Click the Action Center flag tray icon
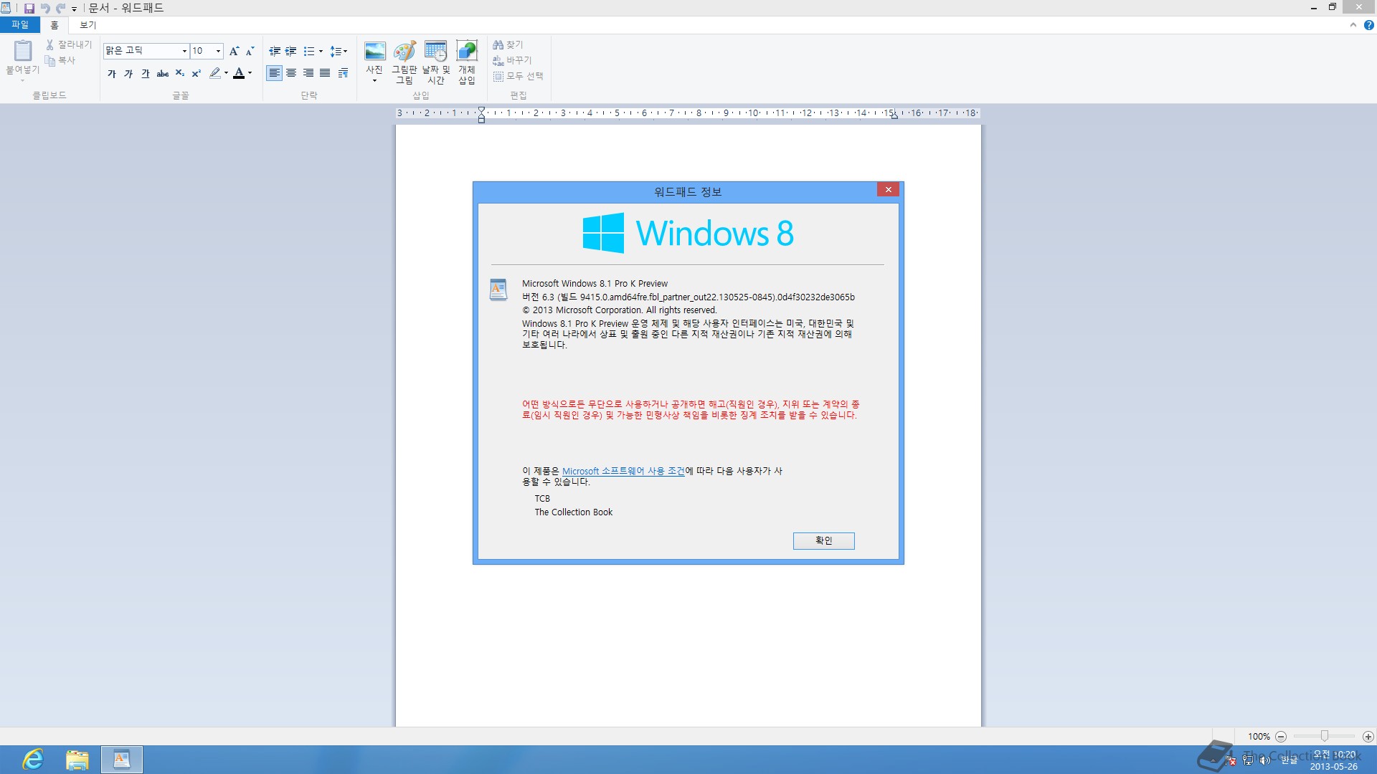 (1231, 760)
